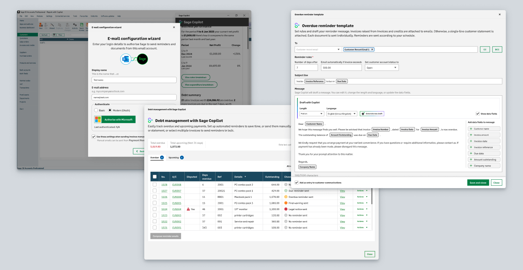
Task: Add the Invoice reference data field
Action: (x=484, y=147)
